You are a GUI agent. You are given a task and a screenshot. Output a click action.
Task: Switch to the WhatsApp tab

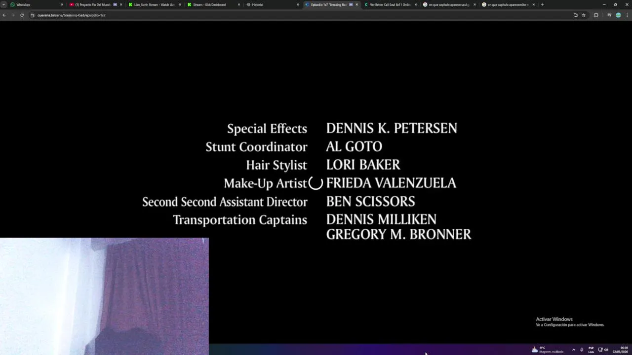[x=36, y=4]
